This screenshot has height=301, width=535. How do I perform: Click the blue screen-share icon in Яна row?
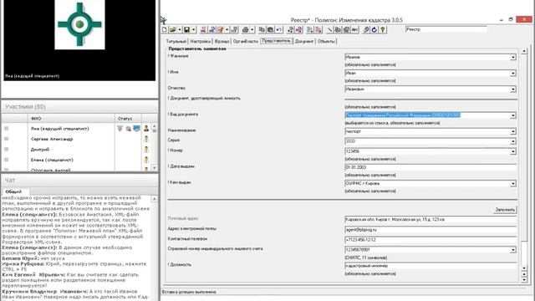pos(136,128)
